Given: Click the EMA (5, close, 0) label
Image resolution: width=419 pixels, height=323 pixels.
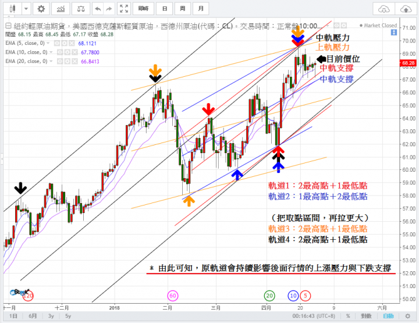Looking at the screenshot, I should [25, 43].
